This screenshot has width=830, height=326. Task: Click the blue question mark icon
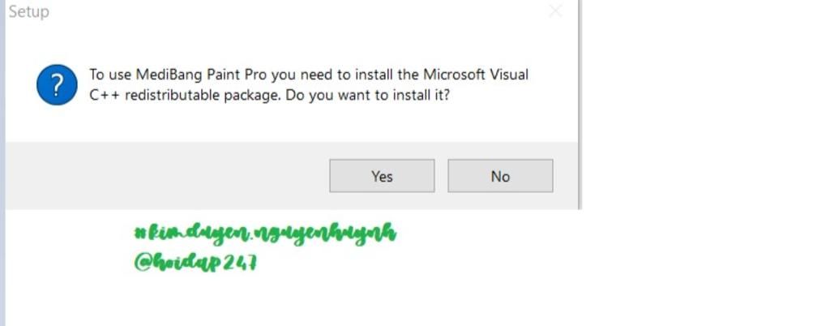click(x=58, y=84)
